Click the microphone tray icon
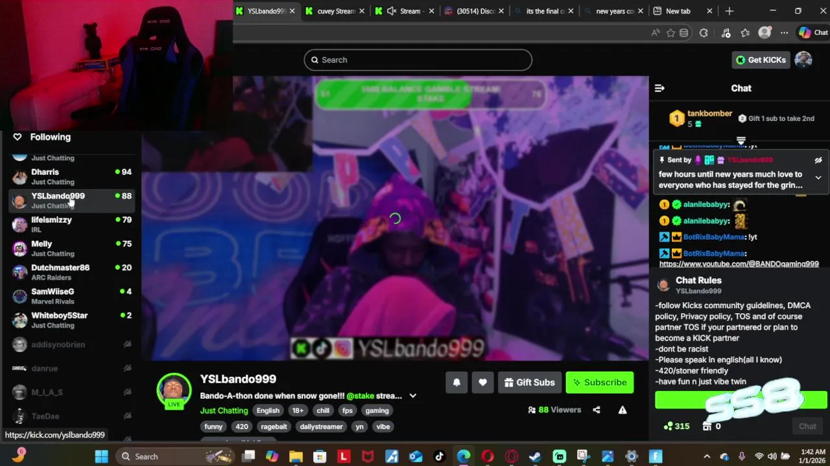The image size is (830, 466). [742, 456]
